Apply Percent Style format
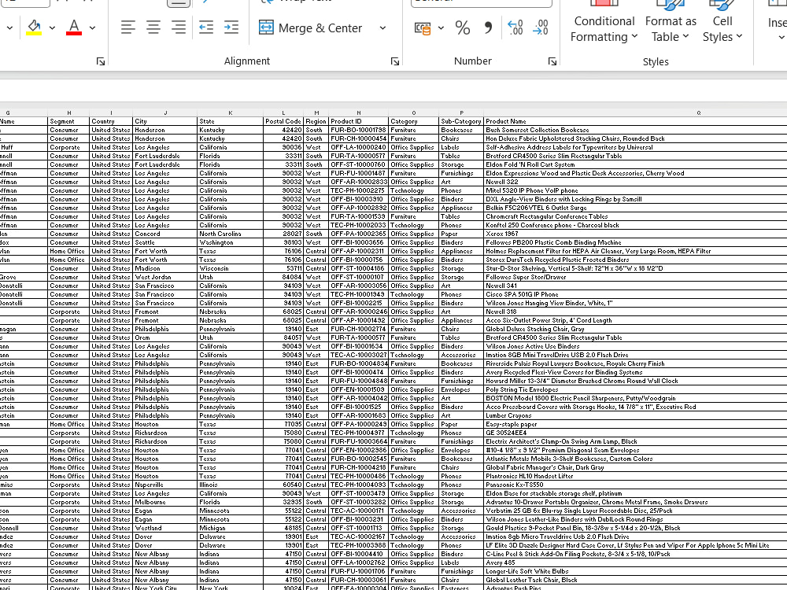Viewport: 787px width, 590px height. pos(463,28)
